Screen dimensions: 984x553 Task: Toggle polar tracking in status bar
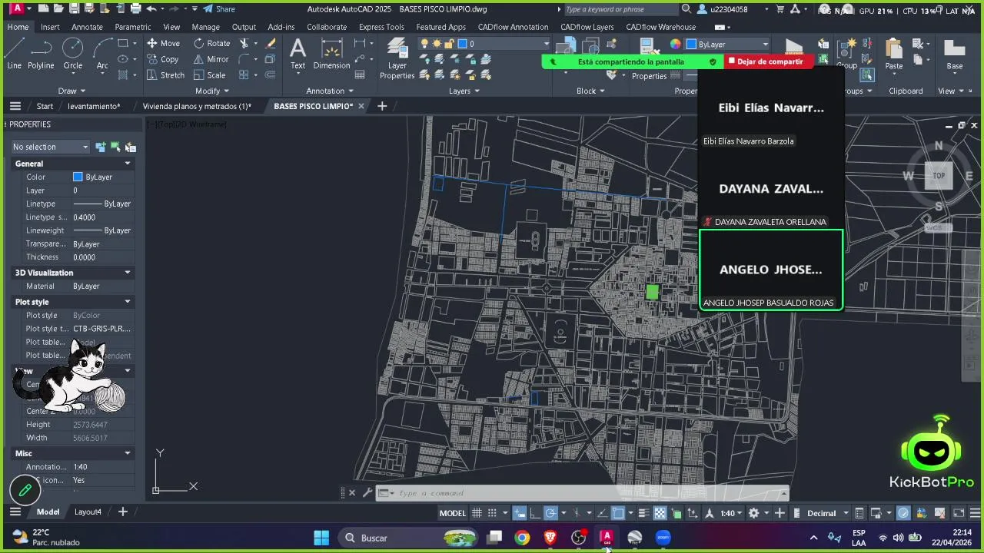click(x=550, y=513)
